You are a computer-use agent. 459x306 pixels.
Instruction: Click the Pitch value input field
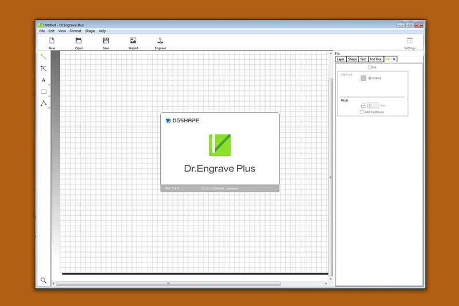click(x=372, y=106)
